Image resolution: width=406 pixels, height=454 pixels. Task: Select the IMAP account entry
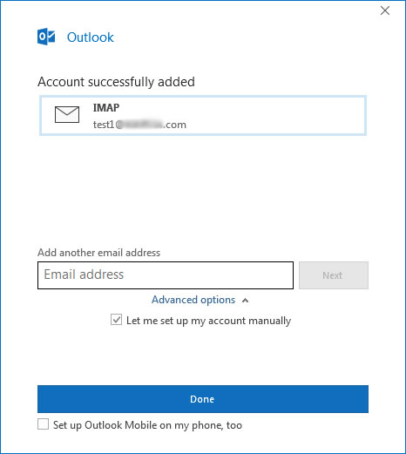203,116
